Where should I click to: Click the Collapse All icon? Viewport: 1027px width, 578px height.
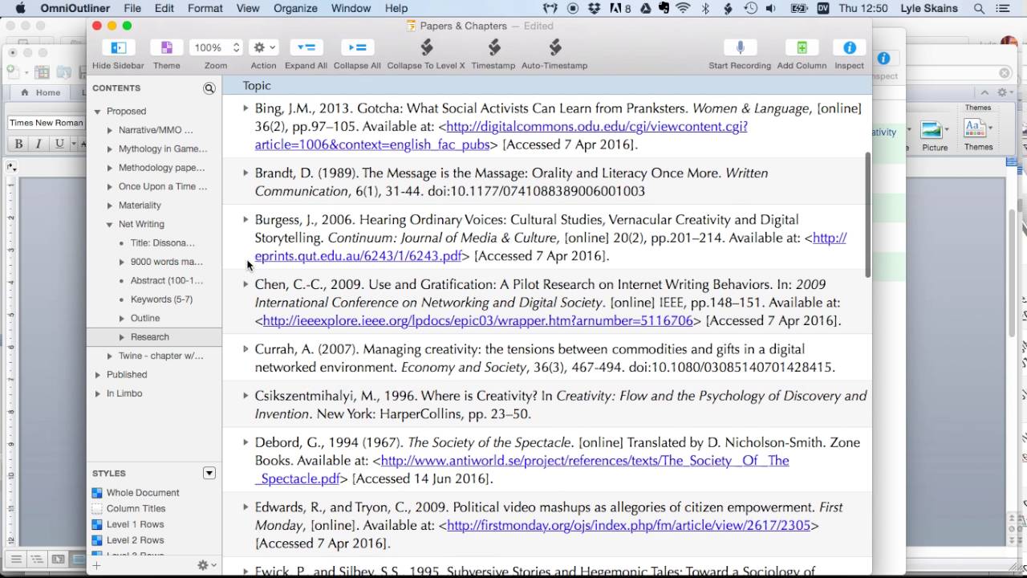click(x=357, y=47)
